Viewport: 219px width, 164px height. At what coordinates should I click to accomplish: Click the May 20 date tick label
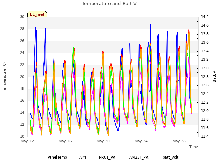click(103, 141)
